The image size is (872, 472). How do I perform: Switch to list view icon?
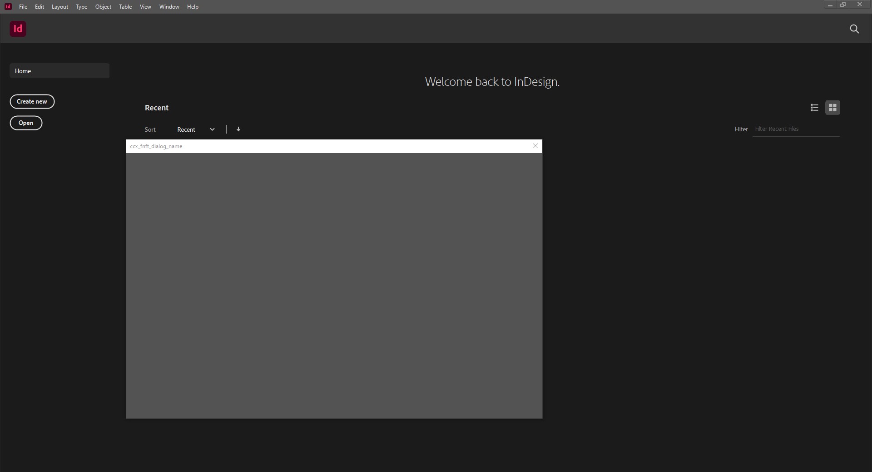coord(814,108)
